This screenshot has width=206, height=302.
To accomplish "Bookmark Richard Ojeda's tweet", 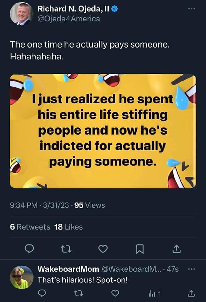I will pyautogui.click(x=139, y=249).
